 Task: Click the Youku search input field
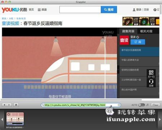click(80, 9)
